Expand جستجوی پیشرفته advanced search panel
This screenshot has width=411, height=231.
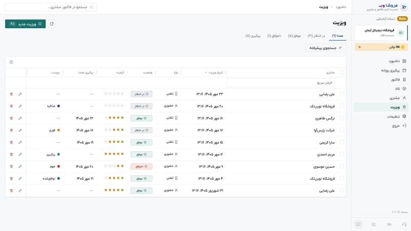(x=326, y=48)
